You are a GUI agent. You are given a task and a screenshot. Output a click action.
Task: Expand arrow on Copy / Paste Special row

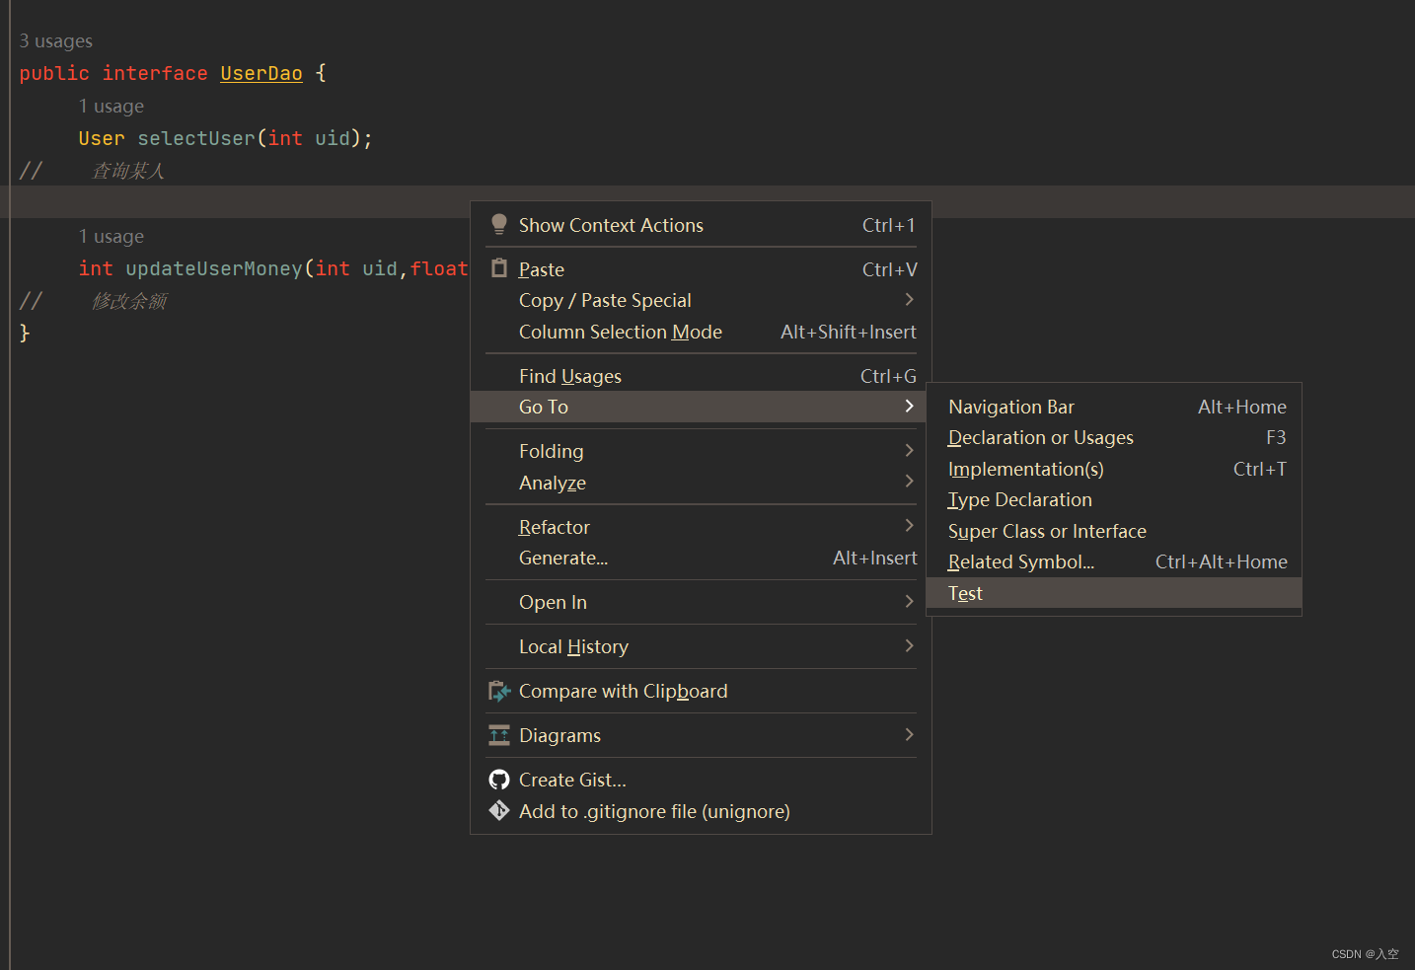909,299
